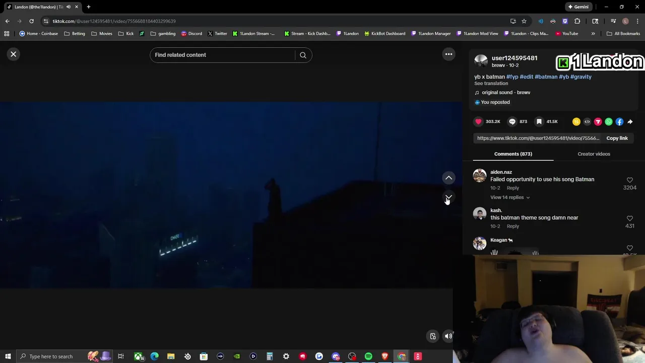
Task: Open Windows Start menu
Action: [8, 356]
